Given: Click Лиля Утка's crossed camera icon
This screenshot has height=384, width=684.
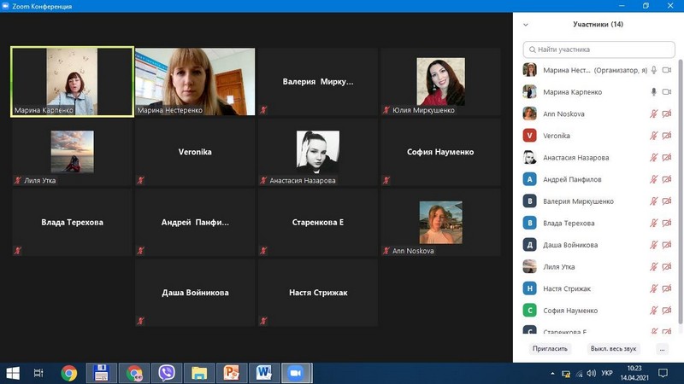Looking at the screenshot, I should tap(667, 266).
